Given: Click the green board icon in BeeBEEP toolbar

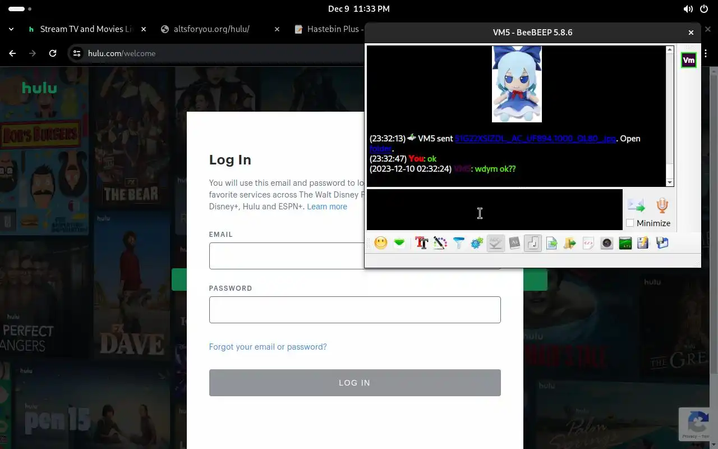Looking at the screenshot, I should coord(625,243).
